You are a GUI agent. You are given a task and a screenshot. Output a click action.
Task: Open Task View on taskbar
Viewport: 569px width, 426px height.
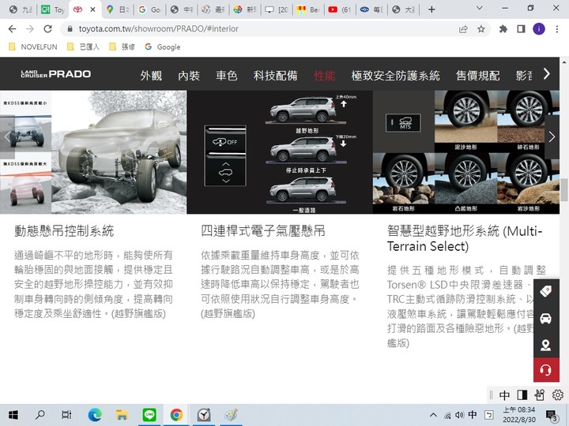coord(66,415)
